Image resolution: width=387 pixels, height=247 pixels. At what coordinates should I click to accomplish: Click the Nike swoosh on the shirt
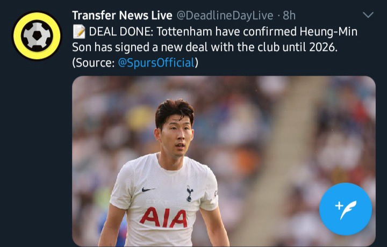[x=148, y=190]
